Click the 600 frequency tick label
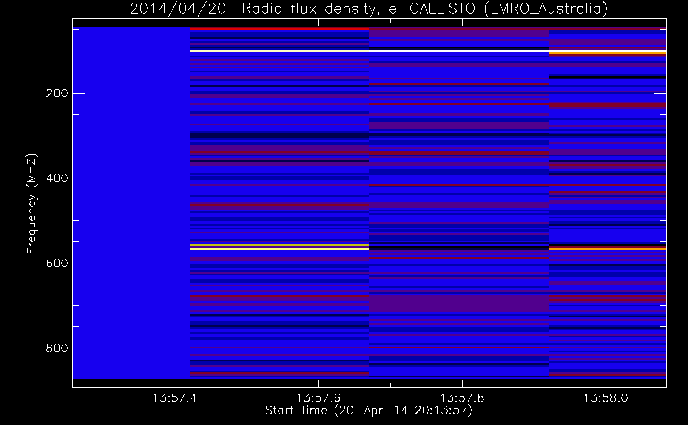Screen dimensions: 688x425 57,263
